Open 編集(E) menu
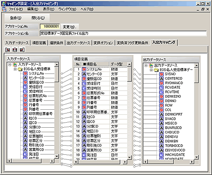 coord(33,9)
